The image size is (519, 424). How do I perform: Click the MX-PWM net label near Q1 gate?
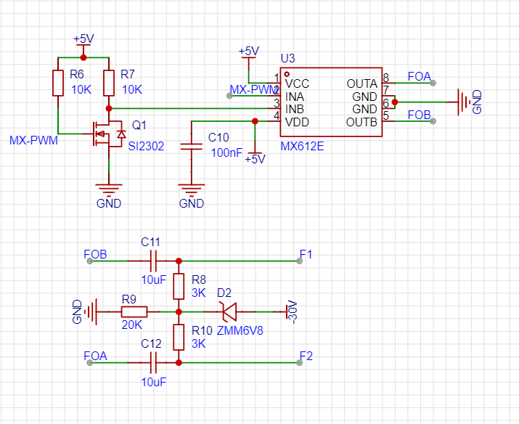pyautogui.click(x=34, y=140)
